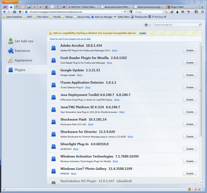Go forward with the Forward arrow button
207x193 pixels.
point(9,12)
